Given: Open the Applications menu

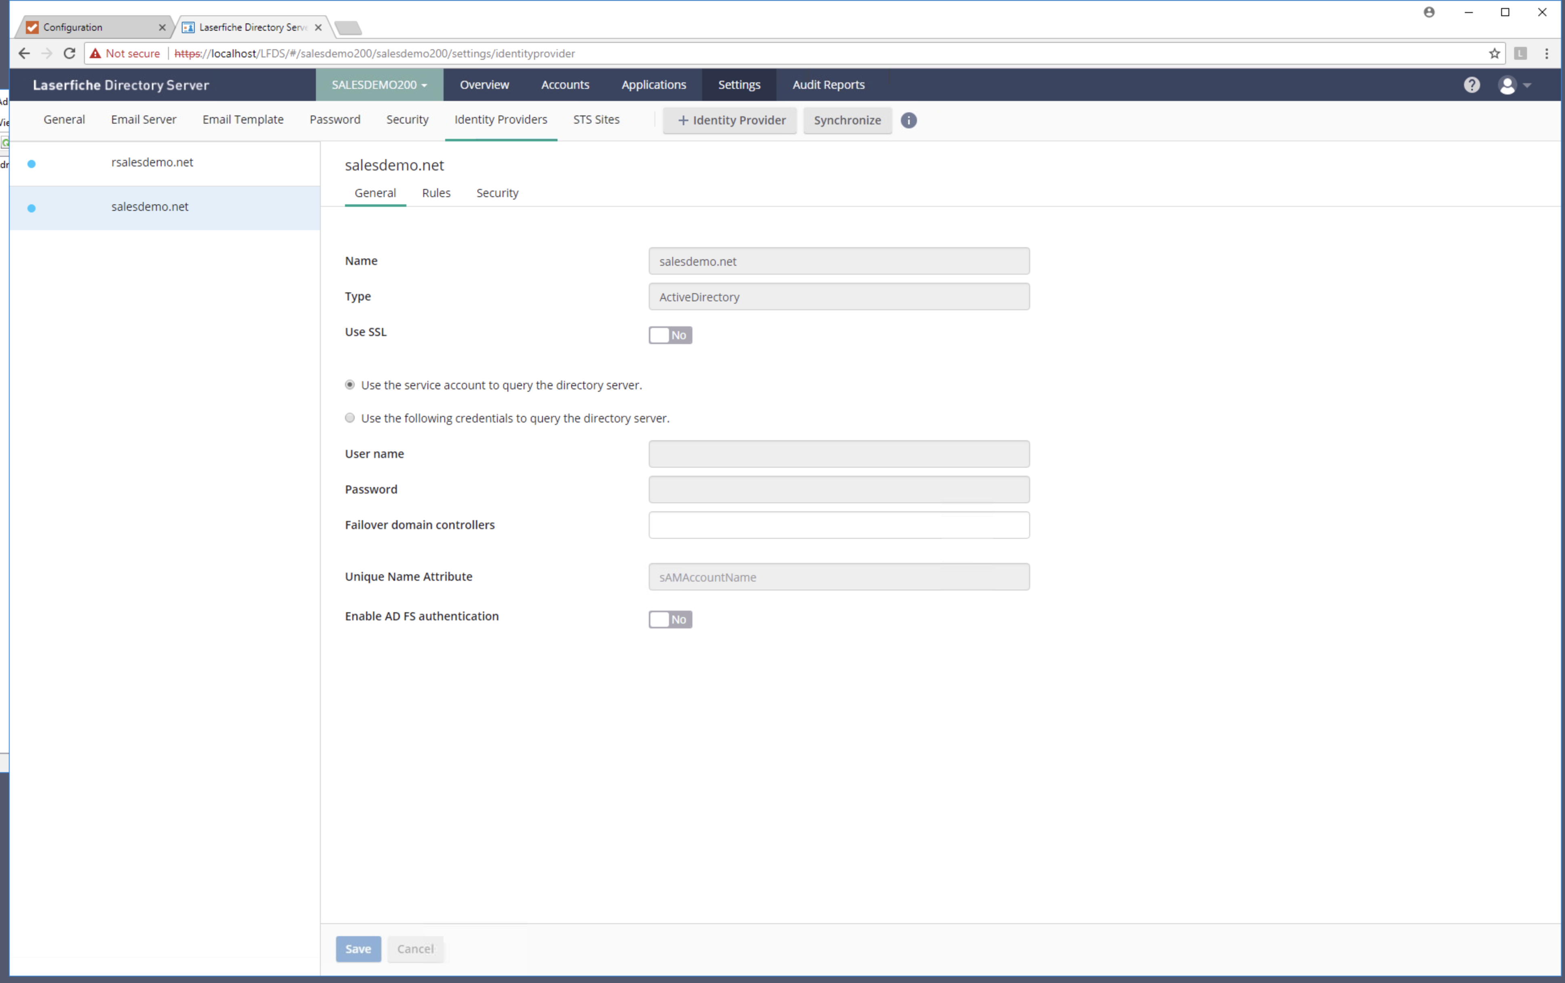Looking at the screenshot, I should 653,84.
